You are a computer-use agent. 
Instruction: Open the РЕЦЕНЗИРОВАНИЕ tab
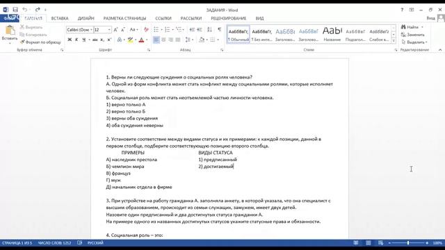[229, 18]
